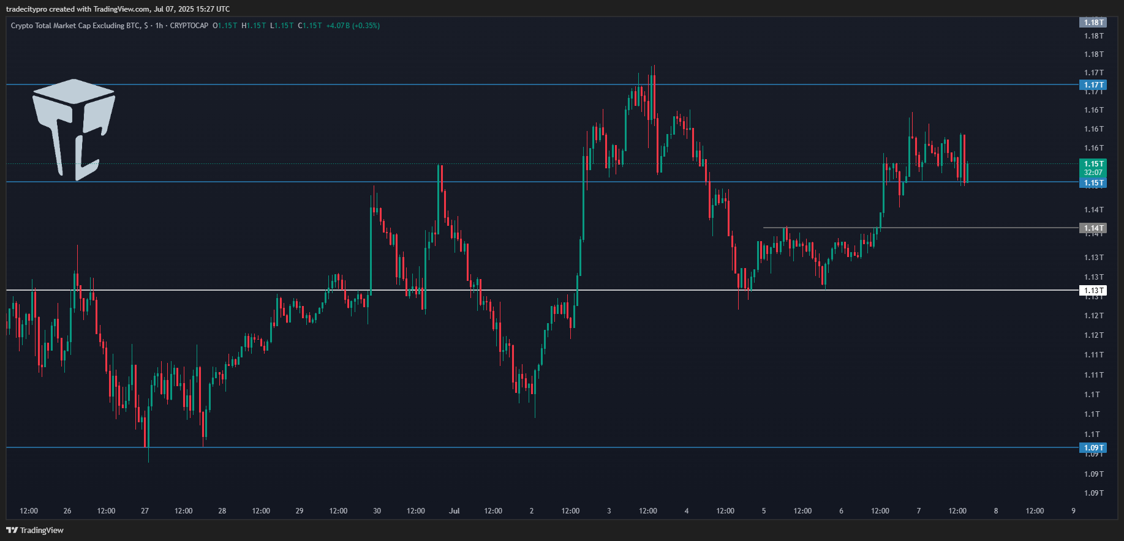The width and height of the screenshot is (1124, 541).
Task: Click the L1.15T low value in the legend
Action: click(x=282, y=26)
